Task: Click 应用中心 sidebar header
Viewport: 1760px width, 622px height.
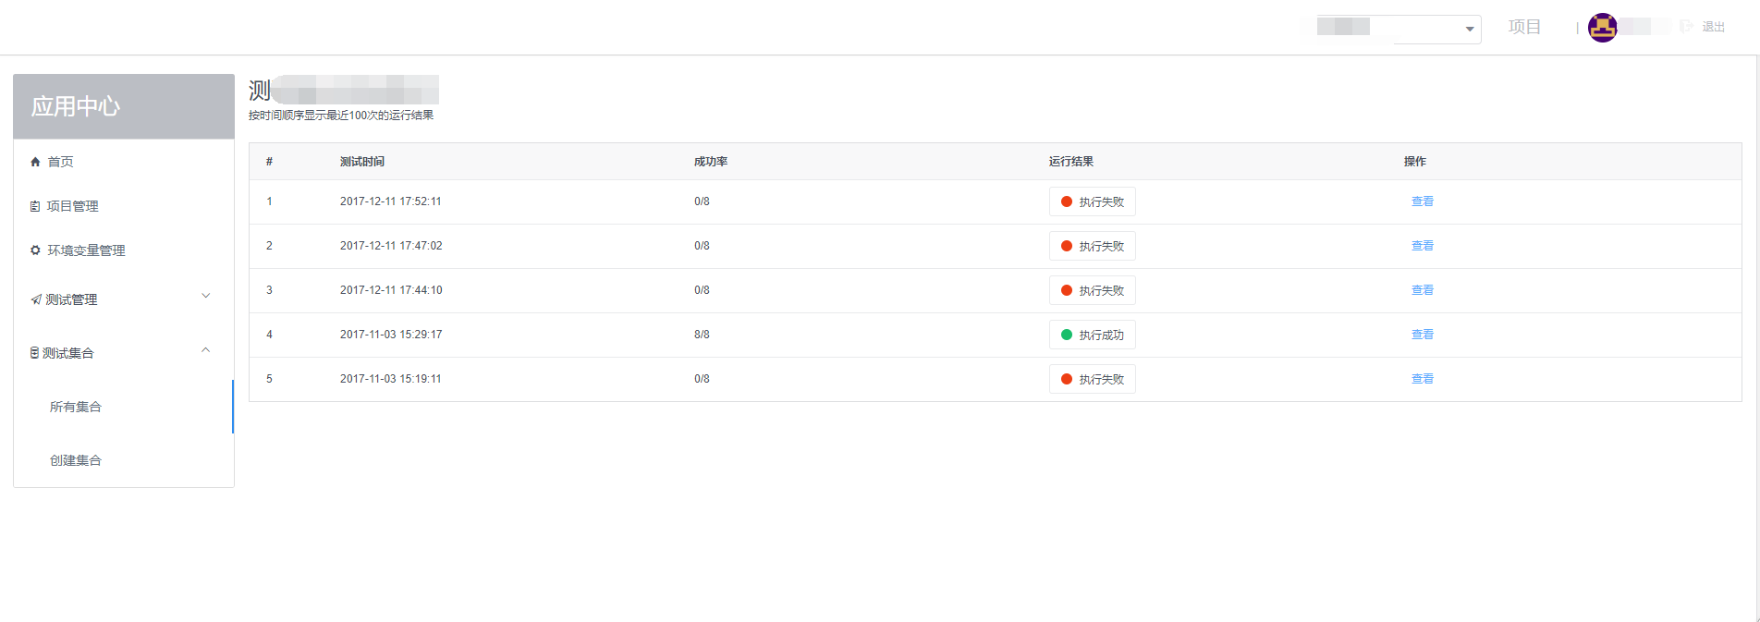Action: pyautogui.click(x=124, y=106)
